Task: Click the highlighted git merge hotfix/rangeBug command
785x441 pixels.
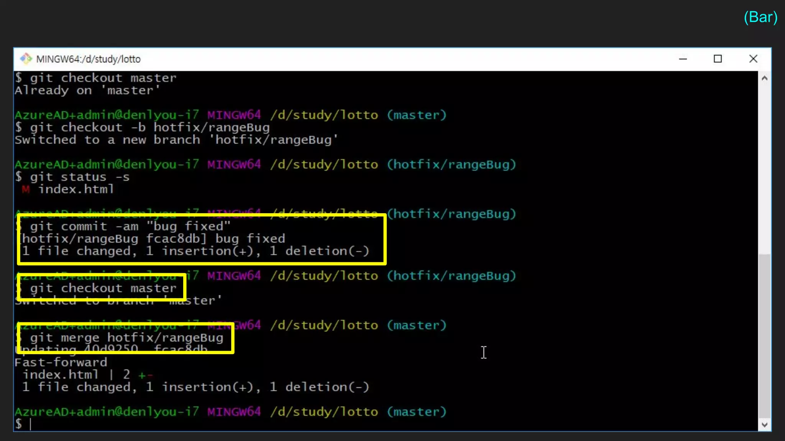Action: click(126, 338)
